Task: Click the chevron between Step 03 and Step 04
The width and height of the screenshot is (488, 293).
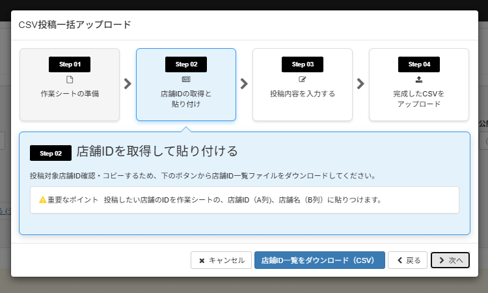Action: [x=360, y=84]
